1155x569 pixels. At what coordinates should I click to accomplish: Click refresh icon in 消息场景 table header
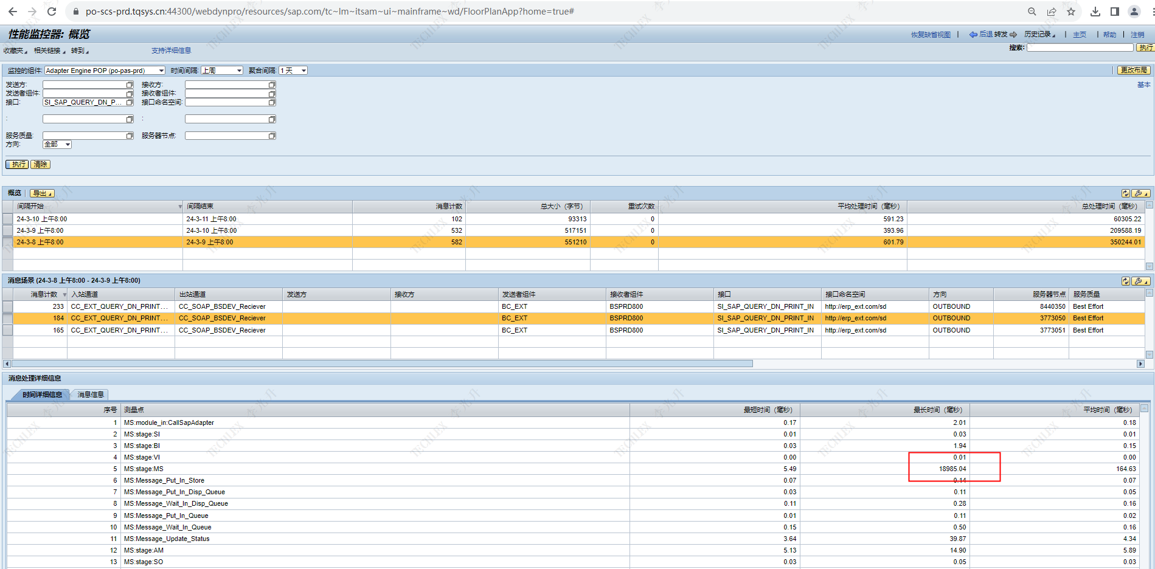tap(1126, 281)
